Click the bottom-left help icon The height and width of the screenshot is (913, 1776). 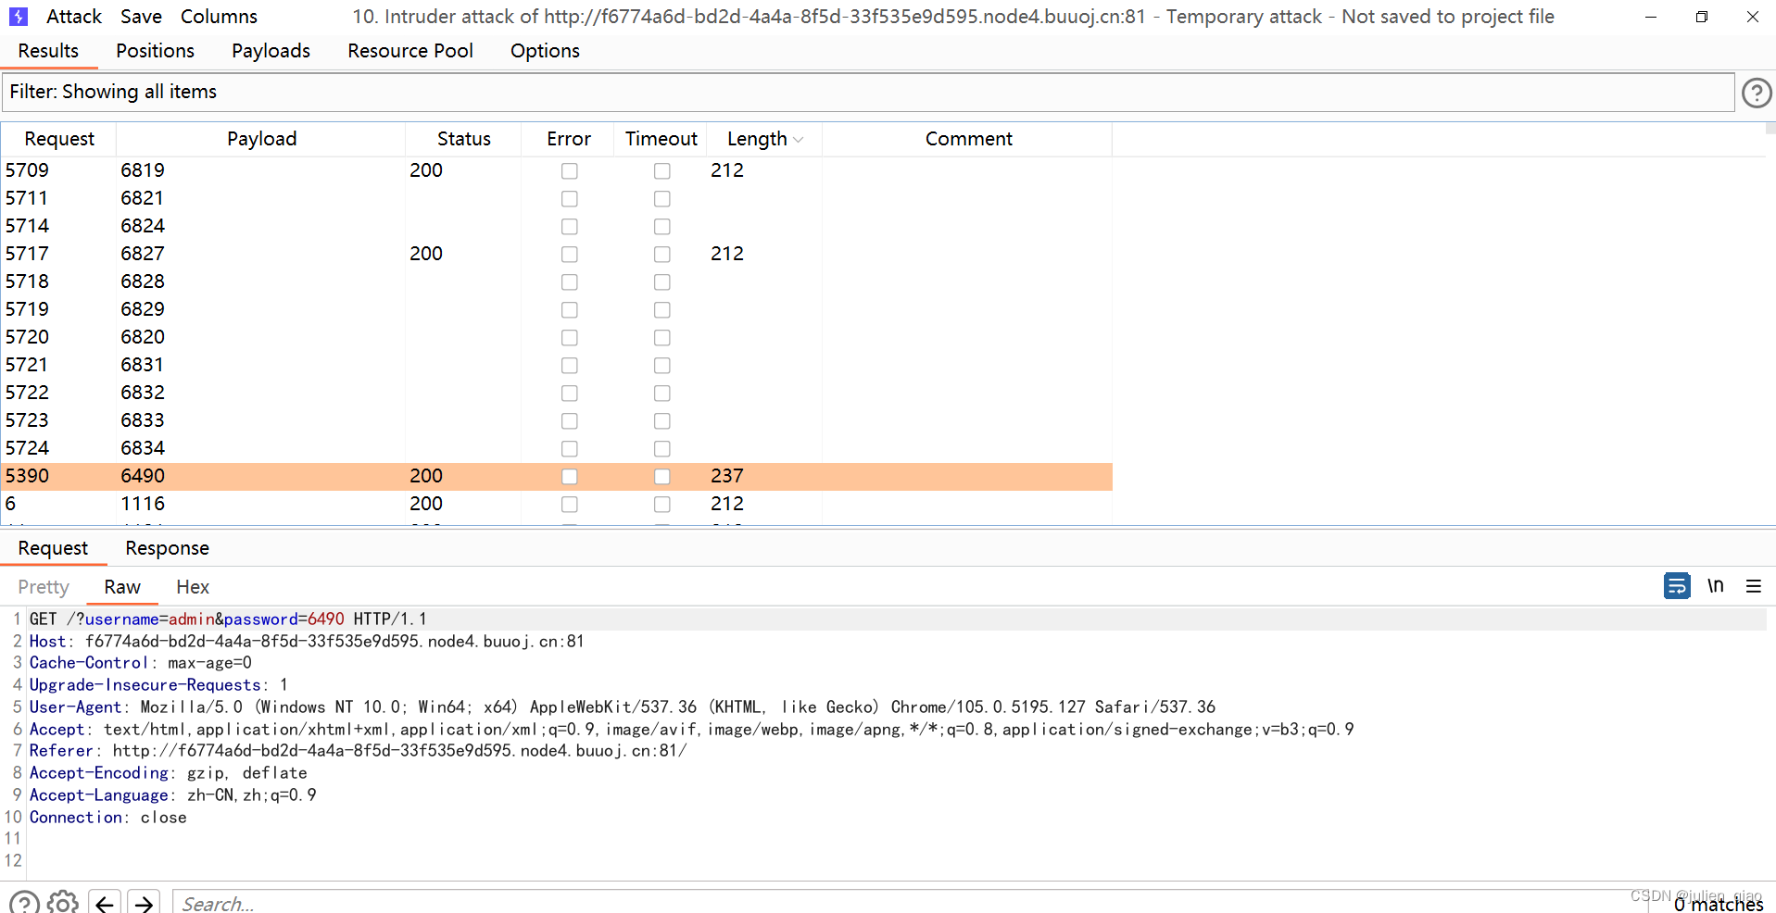pyautogui.click(x=24, y=902)
